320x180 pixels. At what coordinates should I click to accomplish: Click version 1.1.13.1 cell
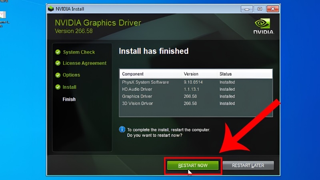click(191, 89)
